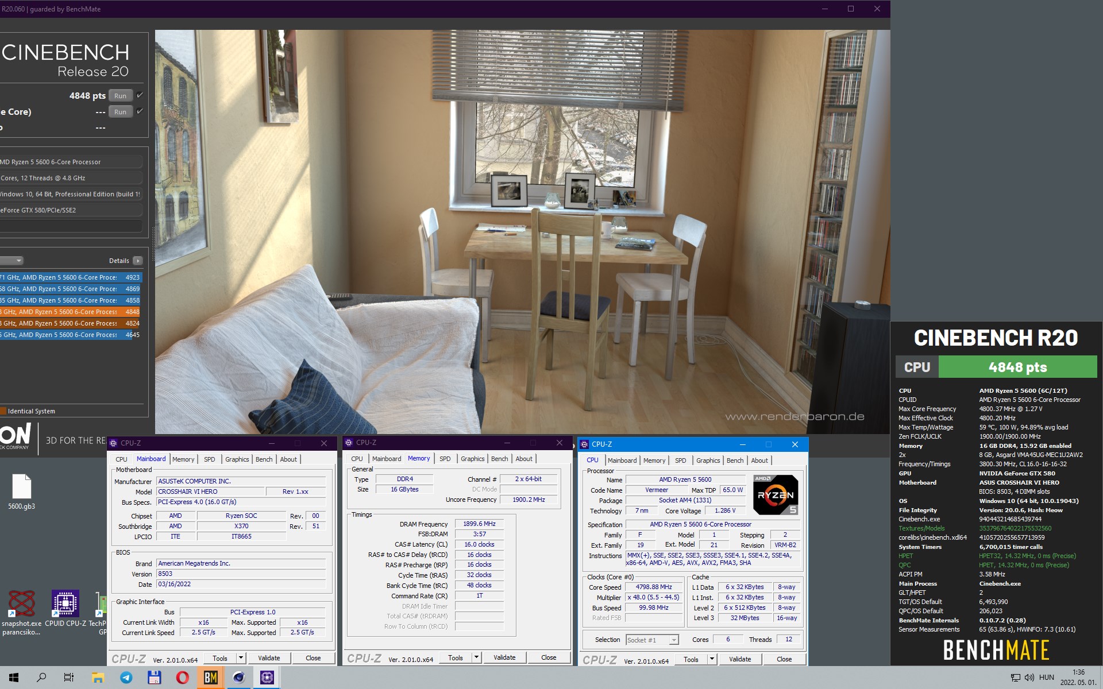Click the Textures/Models green hash text
Screen dimensions: 1103x689
pos(1015,528)
